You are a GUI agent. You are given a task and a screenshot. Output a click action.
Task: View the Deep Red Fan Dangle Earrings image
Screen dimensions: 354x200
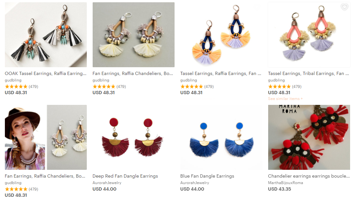pos(133,137)
